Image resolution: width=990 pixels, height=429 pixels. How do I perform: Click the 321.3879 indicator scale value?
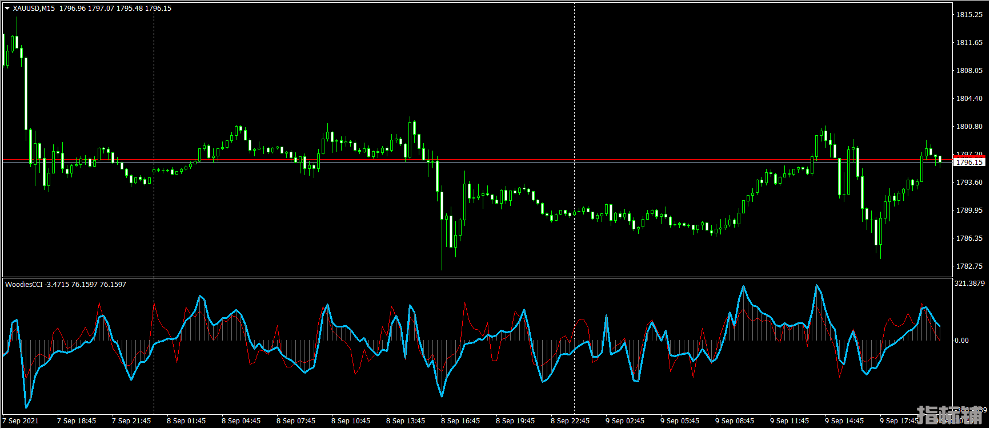point(970,284)
